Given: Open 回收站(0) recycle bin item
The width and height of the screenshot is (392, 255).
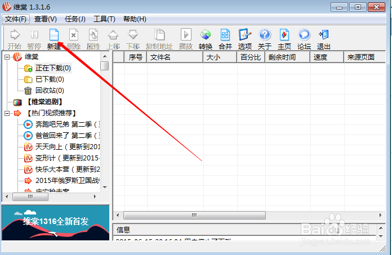Looking at the screenshot, I should [50, 91].
